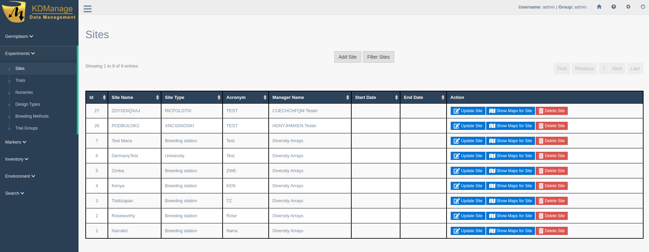The image size is (649, 252).
Task: Open Trials in the sidebar
Action: tap(20, 80)
